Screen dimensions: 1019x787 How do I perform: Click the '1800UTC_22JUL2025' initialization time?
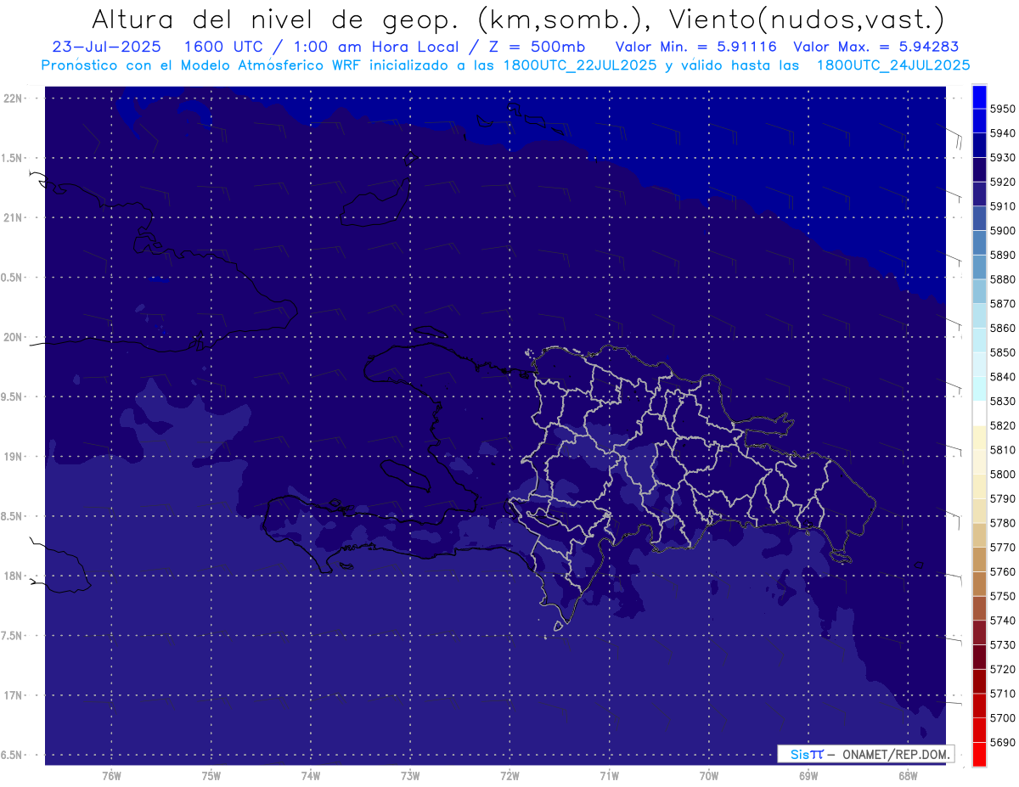[x=579, y=65]
